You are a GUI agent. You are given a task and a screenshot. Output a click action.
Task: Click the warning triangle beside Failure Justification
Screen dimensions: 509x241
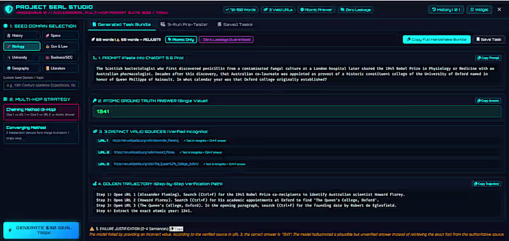pos(92,229)
